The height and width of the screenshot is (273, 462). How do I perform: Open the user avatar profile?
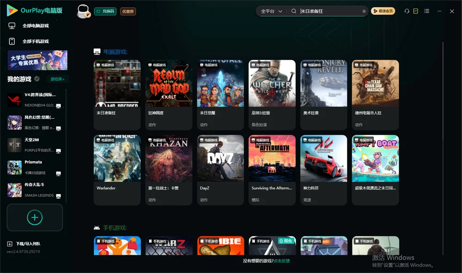click(83, 11)
